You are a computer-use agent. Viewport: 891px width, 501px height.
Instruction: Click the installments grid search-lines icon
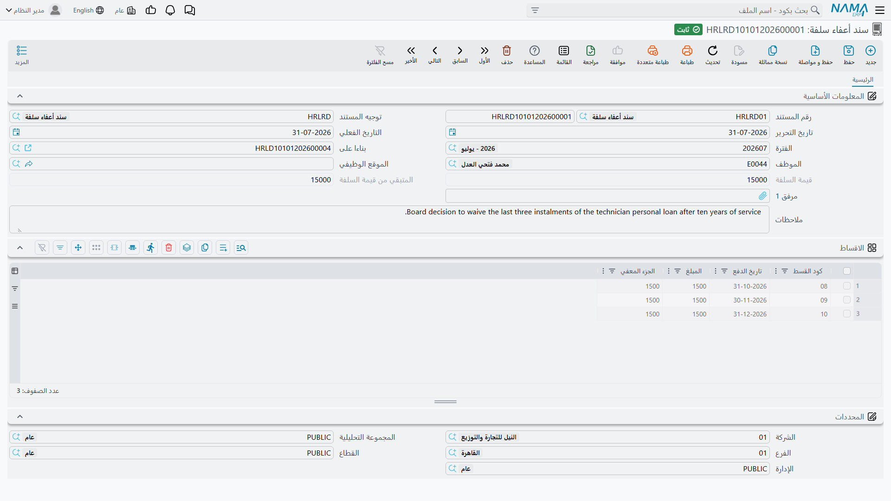241,248
